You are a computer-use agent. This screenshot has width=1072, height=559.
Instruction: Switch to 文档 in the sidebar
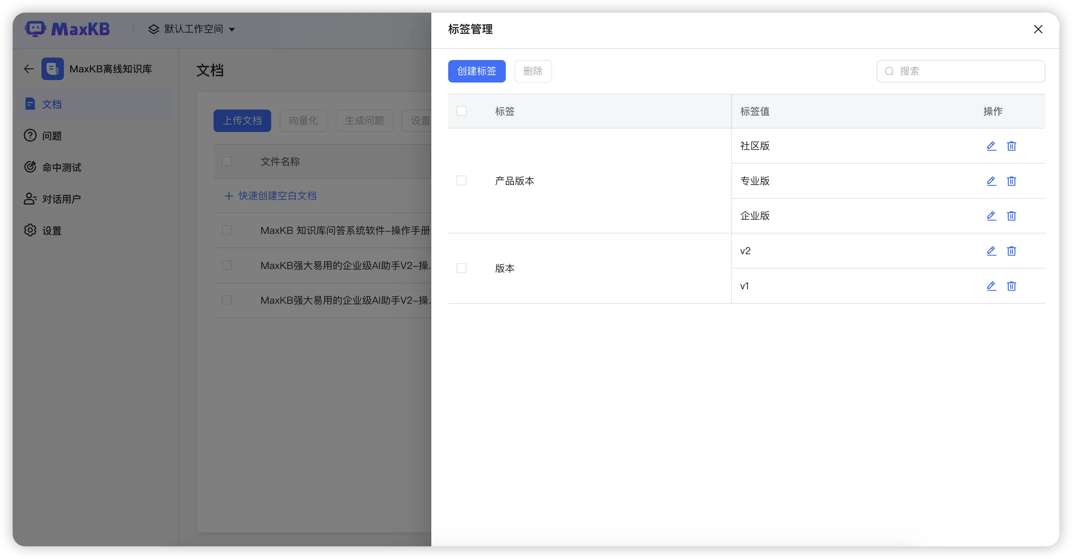[x=52, y=104]
